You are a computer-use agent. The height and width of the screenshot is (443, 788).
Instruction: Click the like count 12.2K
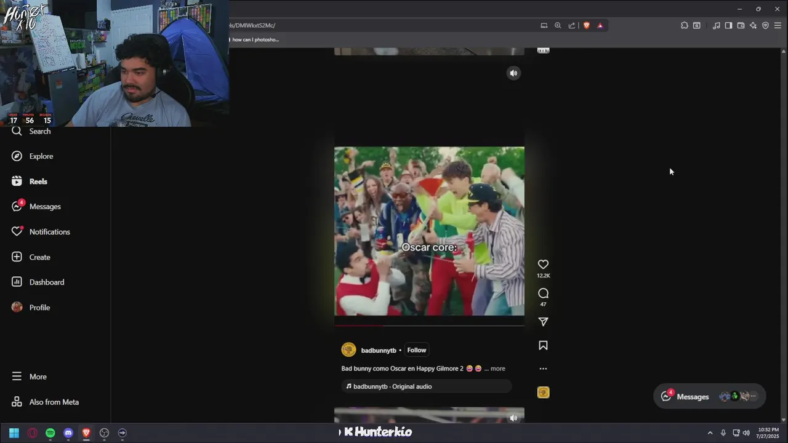(543, 276)
